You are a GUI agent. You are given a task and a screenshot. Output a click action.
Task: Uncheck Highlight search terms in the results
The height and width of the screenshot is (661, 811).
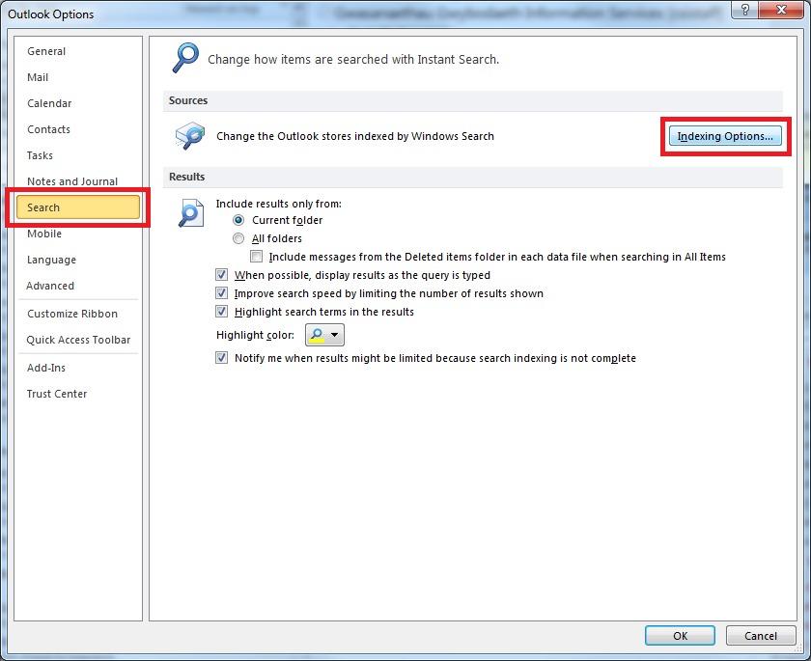point(221,311)
